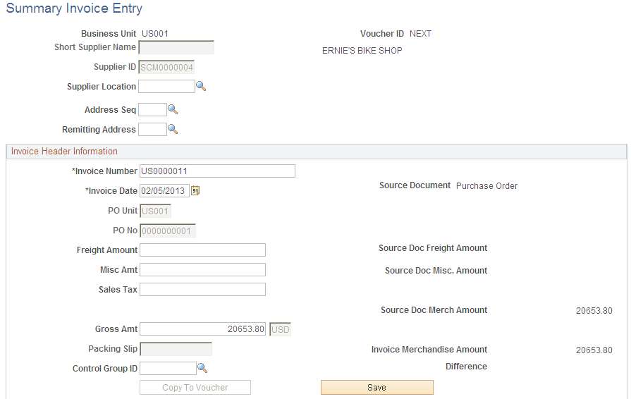Click the Difference label
The image size is (631, 399).
pos(466,367)
